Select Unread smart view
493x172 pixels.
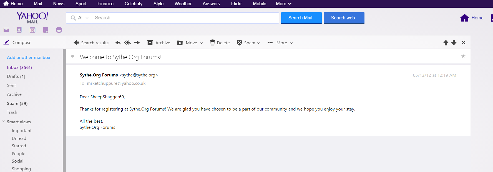click(19, 138)
